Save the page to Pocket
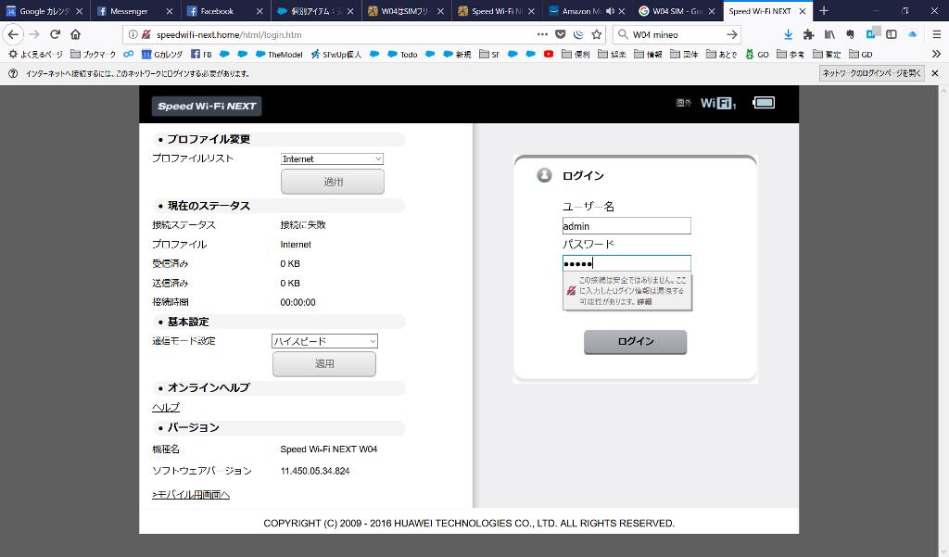 click(561, 34)
